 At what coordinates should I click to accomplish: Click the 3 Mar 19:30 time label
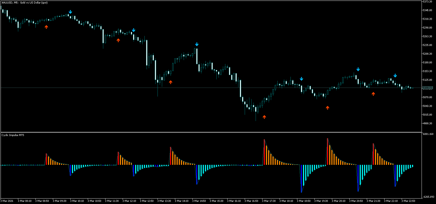321,201
